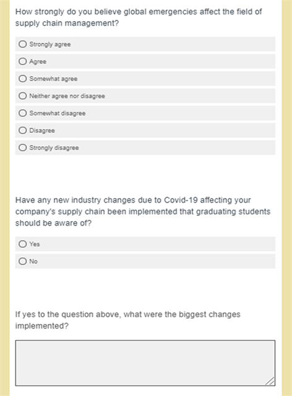The width and height of the screenshot is (292, 396).
Task: Click the "Somewhat agree" label text
Action: point(53,79)
